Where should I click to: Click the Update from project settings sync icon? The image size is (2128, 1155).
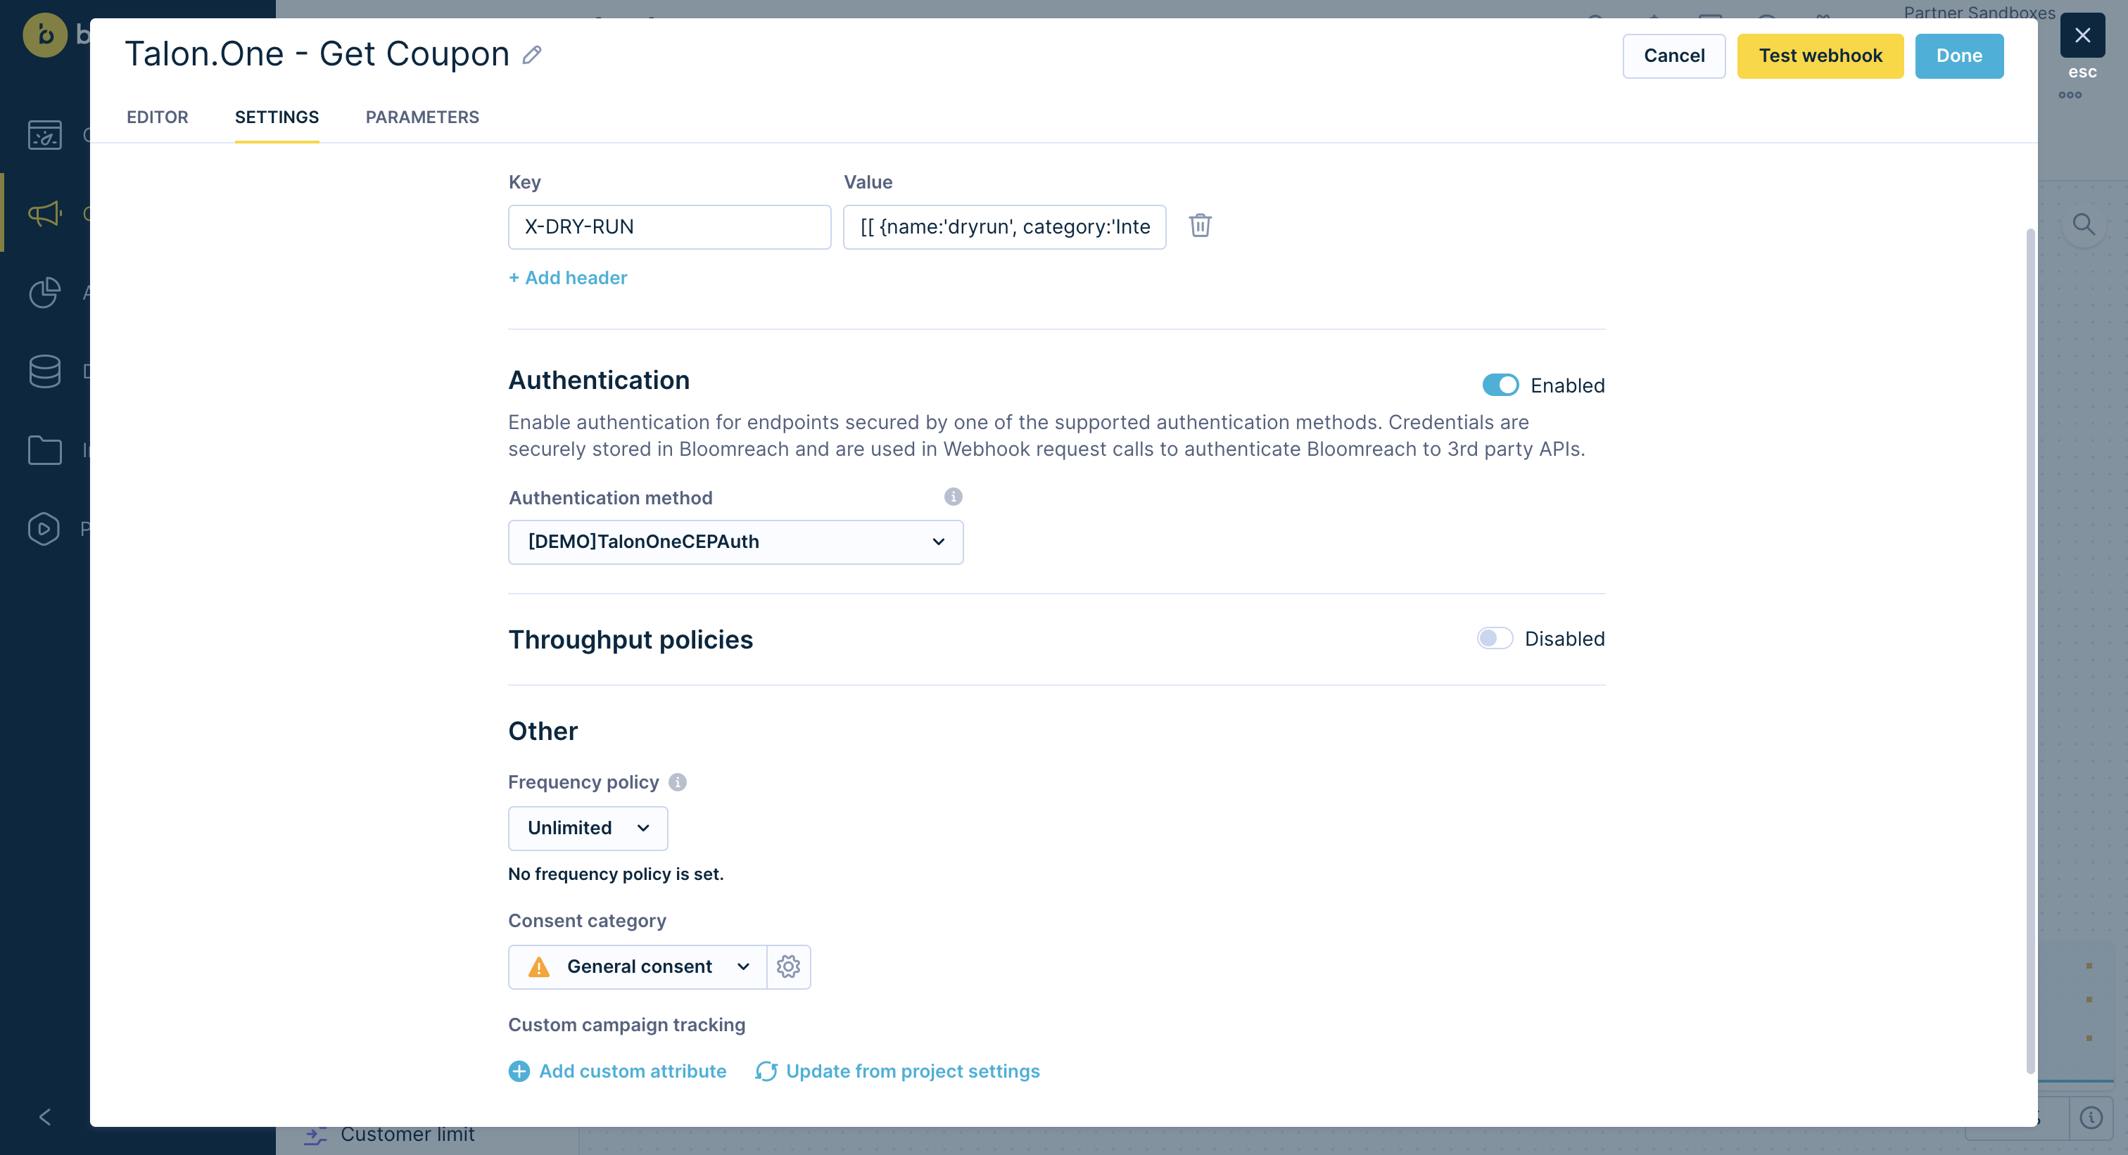click(766, 1071)
